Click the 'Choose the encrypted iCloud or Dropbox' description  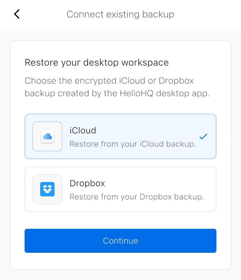pos(117,87)
